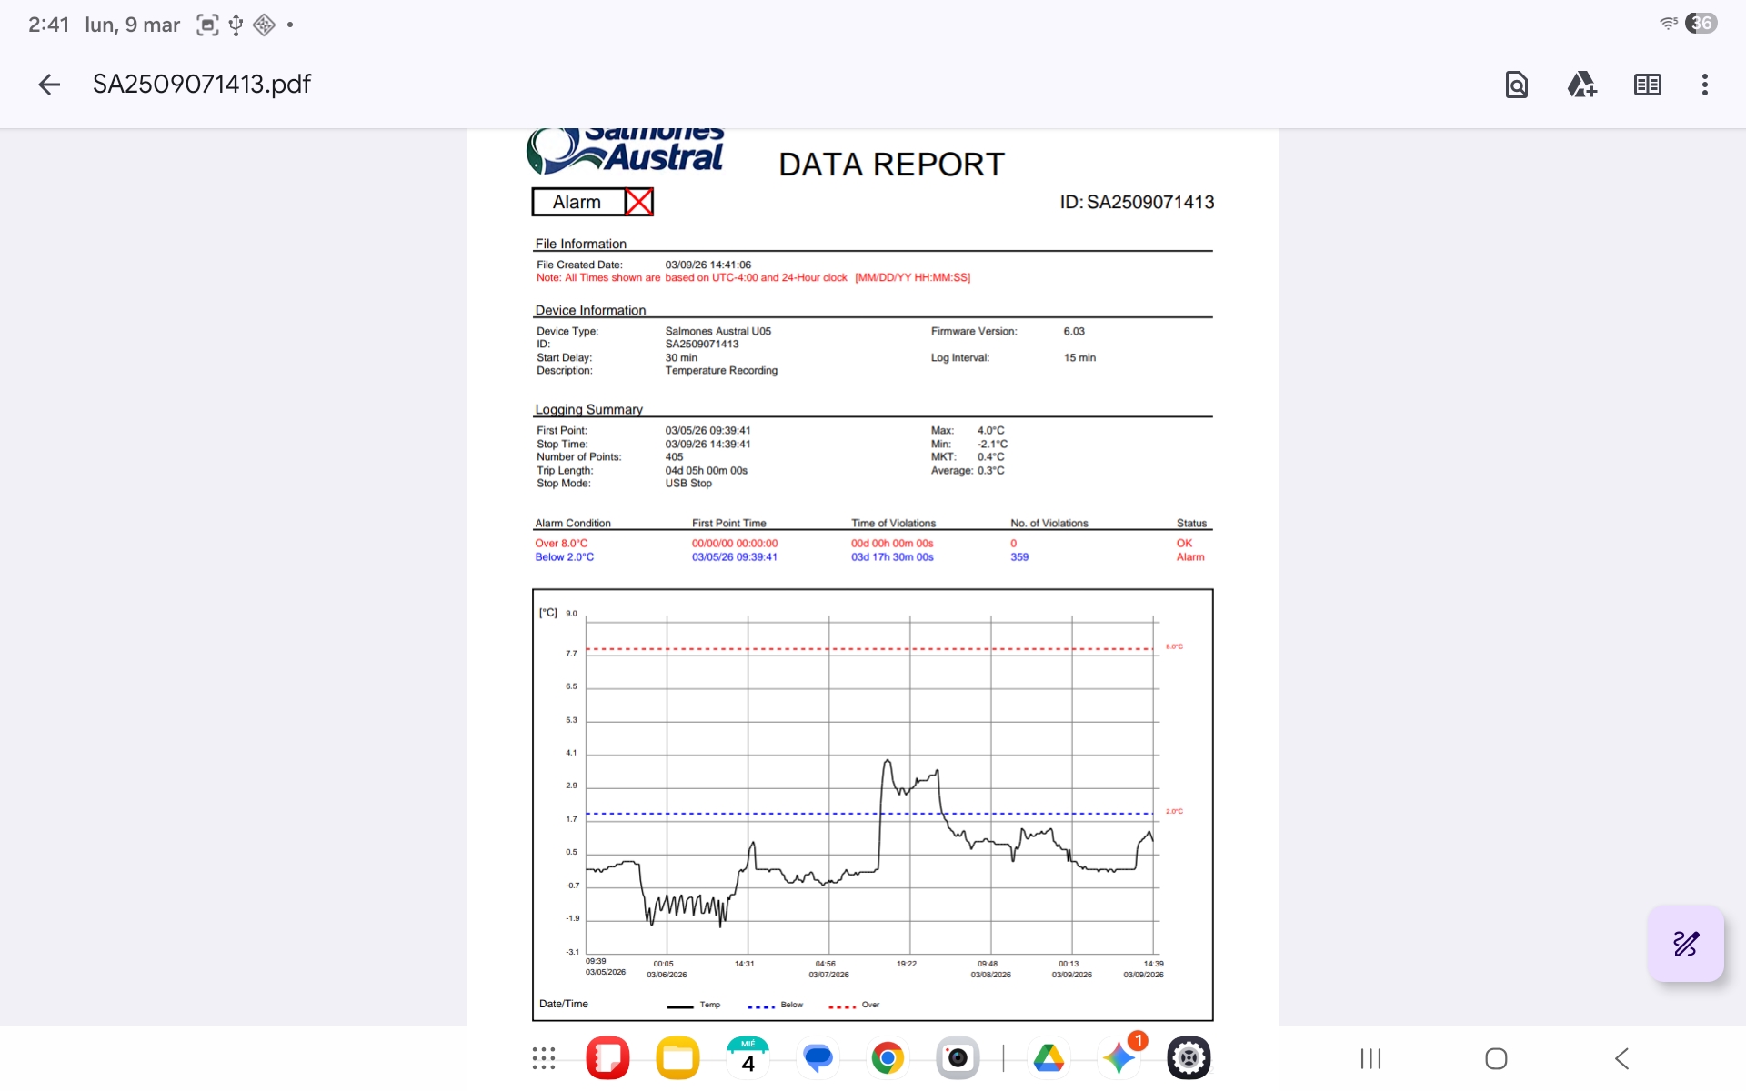The height and width of the screenshot is (1091, 1746).
Task: Switch to the reading view layout icon
Action: [1647, 85]
